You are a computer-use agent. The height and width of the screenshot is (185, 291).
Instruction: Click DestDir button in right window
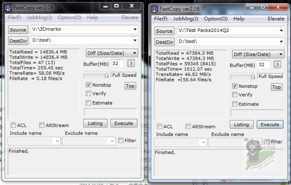coord(164,42)
